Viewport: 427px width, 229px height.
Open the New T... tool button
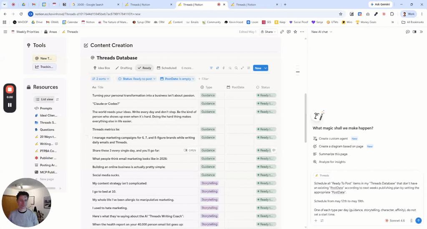44,58
